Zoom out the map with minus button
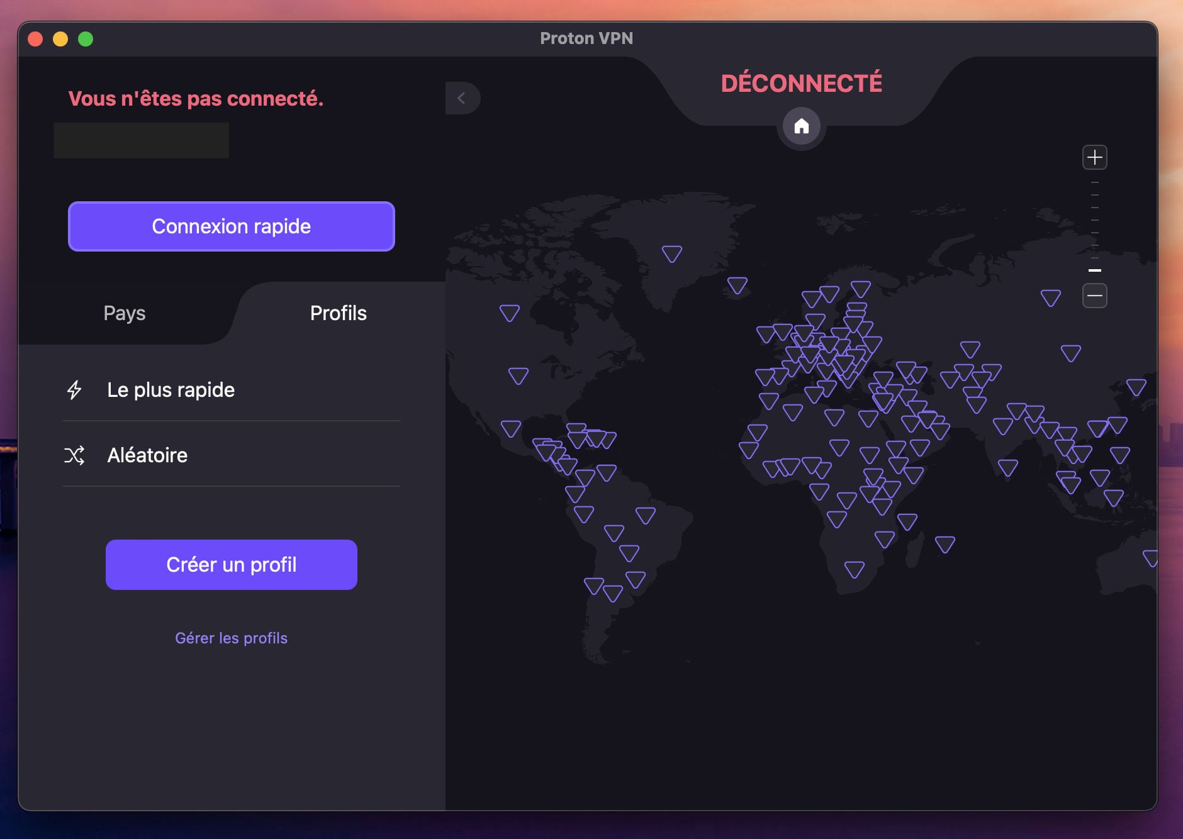This screenshot has height=839, width=1183. (1094, 296)
